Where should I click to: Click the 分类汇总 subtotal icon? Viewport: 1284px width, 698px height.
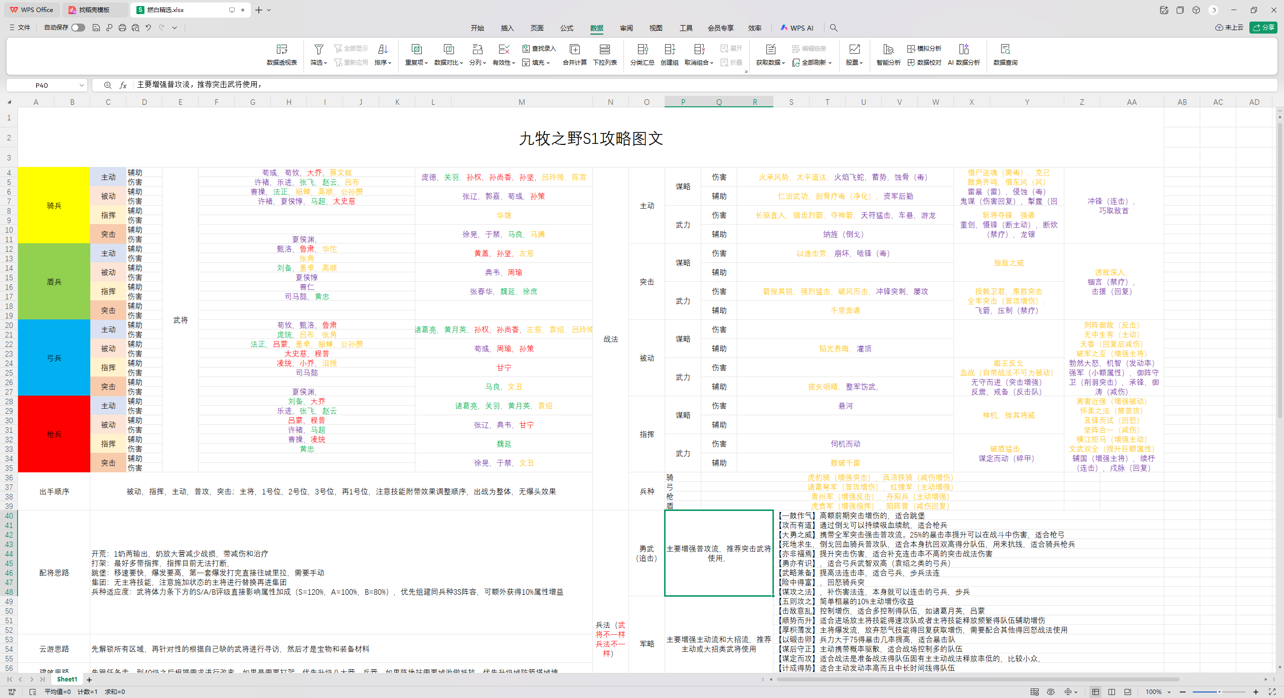[643, 54]
